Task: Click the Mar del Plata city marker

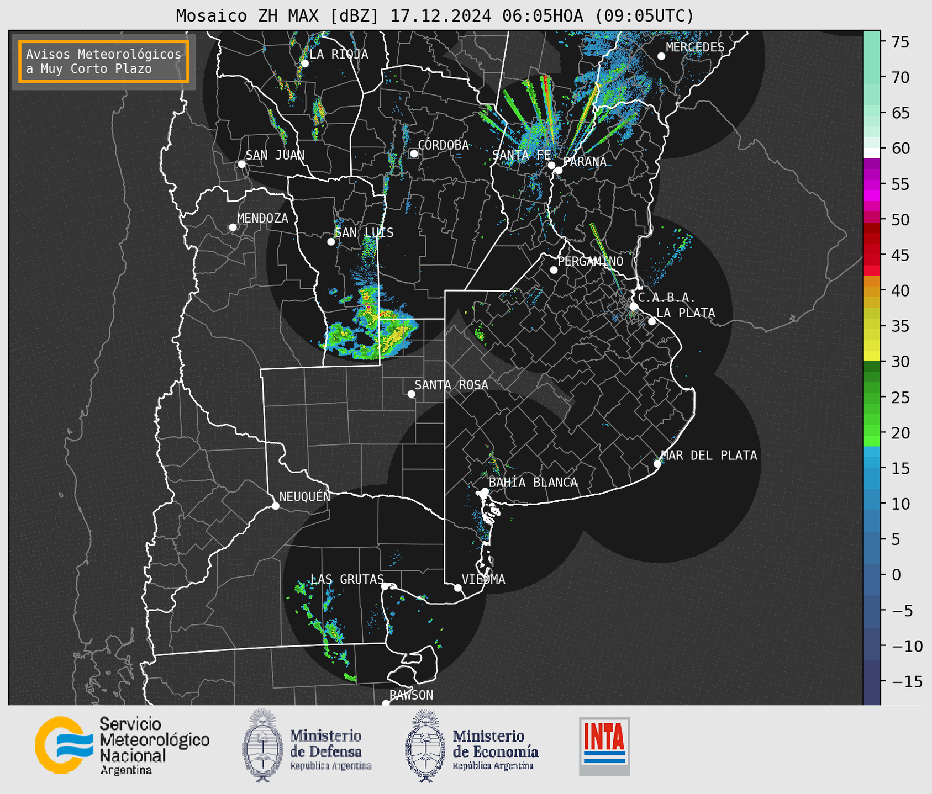Action: click(x=657, y=464)
